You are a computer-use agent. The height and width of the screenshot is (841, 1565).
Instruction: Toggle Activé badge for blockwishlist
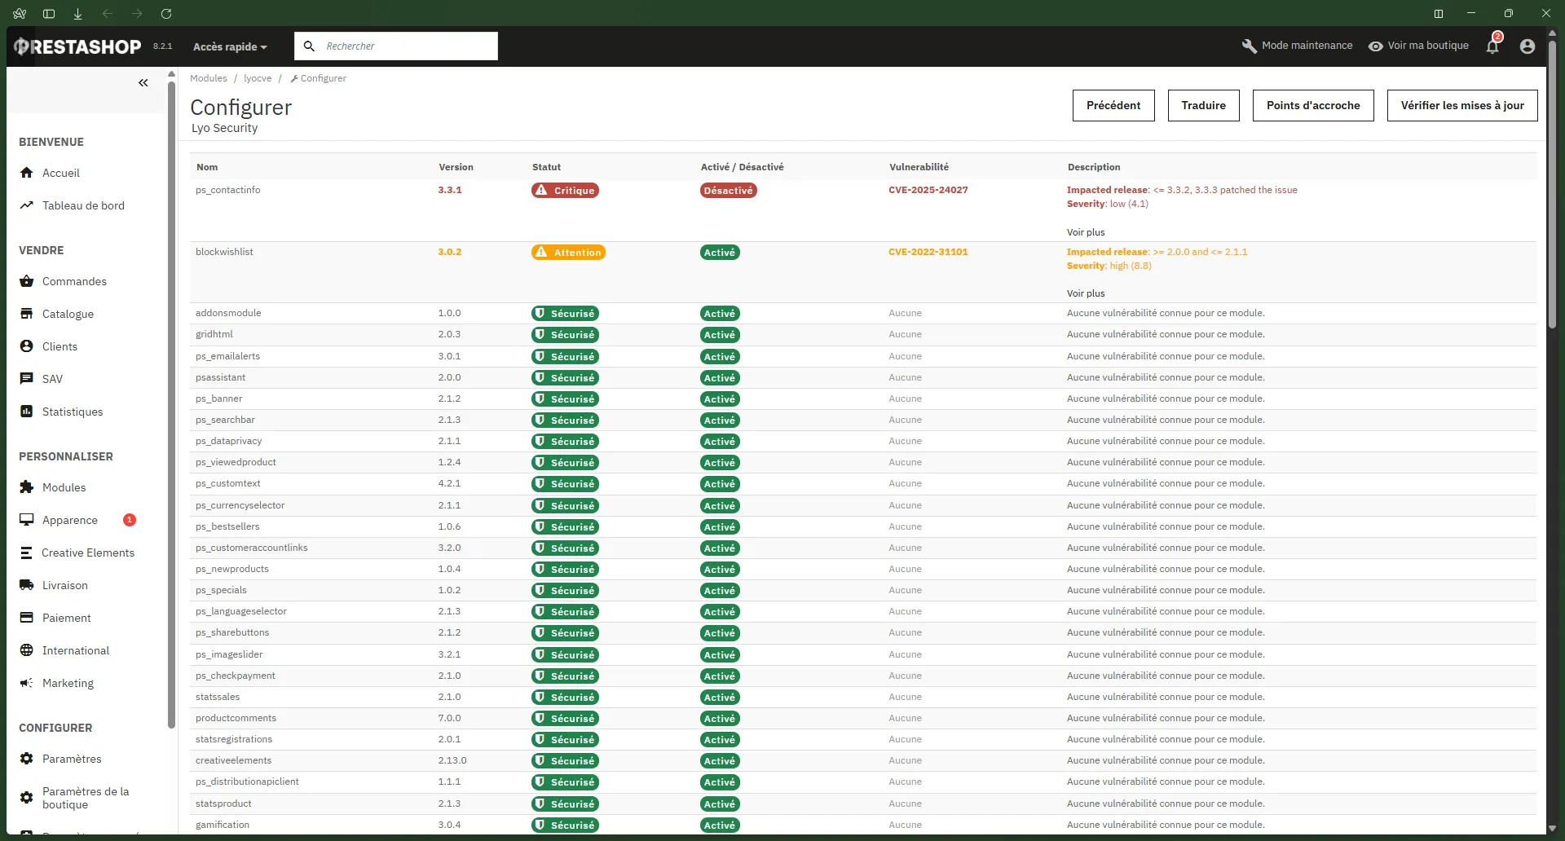pos(720,253)
